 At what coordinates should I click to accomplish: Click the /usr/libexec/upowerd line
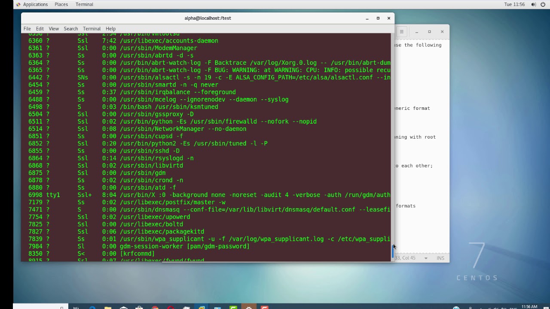pyautogui.click(x=109, y=217)
